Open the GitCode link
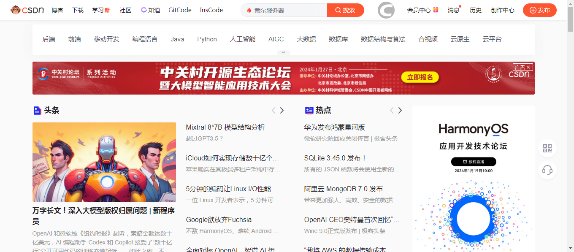The width and height of the screenshot is (574, 252). (x=180, y=10)
